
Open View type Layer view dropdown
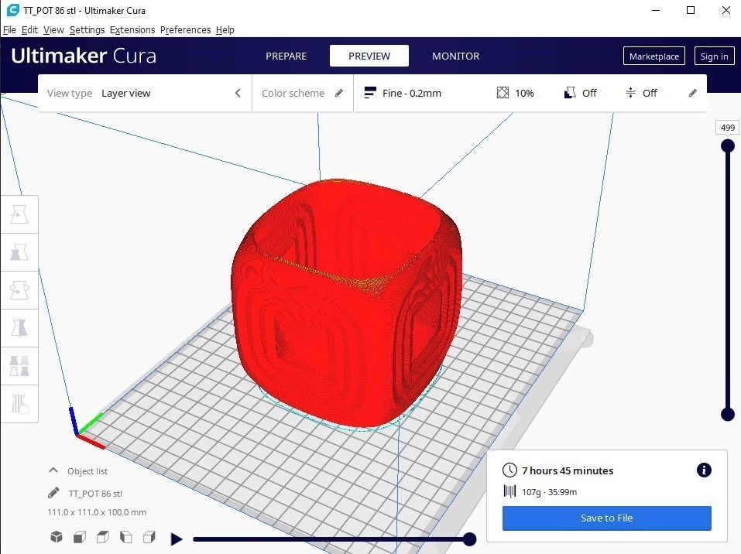click(x=145, y=93)
